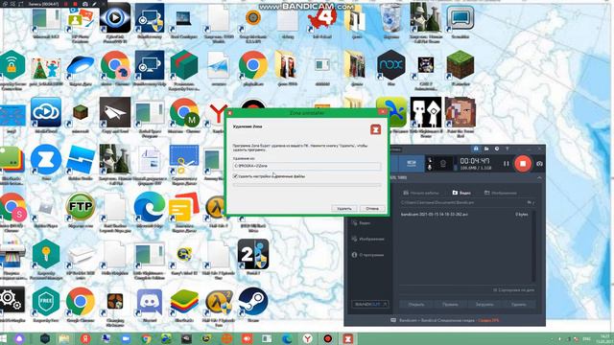Viewport: 614px width, 345px height.
Task: Uncheck the delete settings and files checkbox
Action: point(235,176)
